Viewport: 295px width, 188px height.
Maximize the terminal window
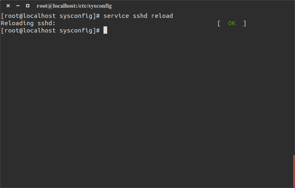pos(28,6)
